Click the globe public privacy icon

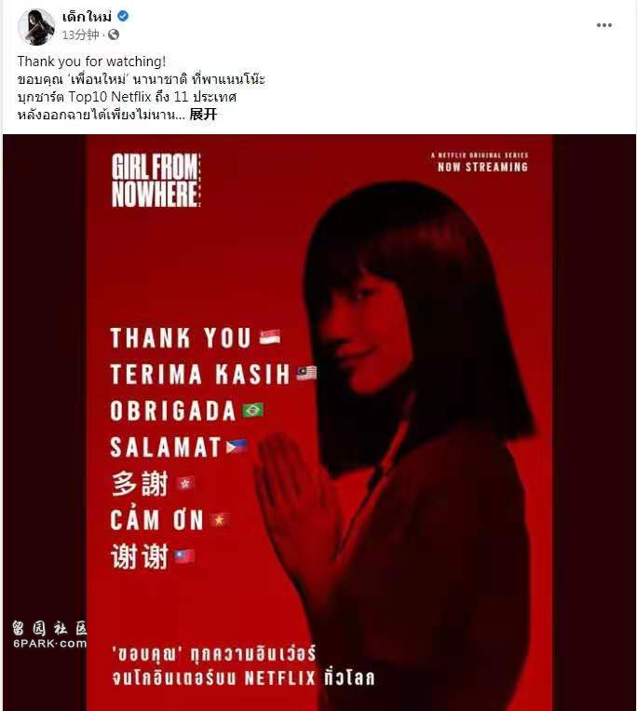114,34
